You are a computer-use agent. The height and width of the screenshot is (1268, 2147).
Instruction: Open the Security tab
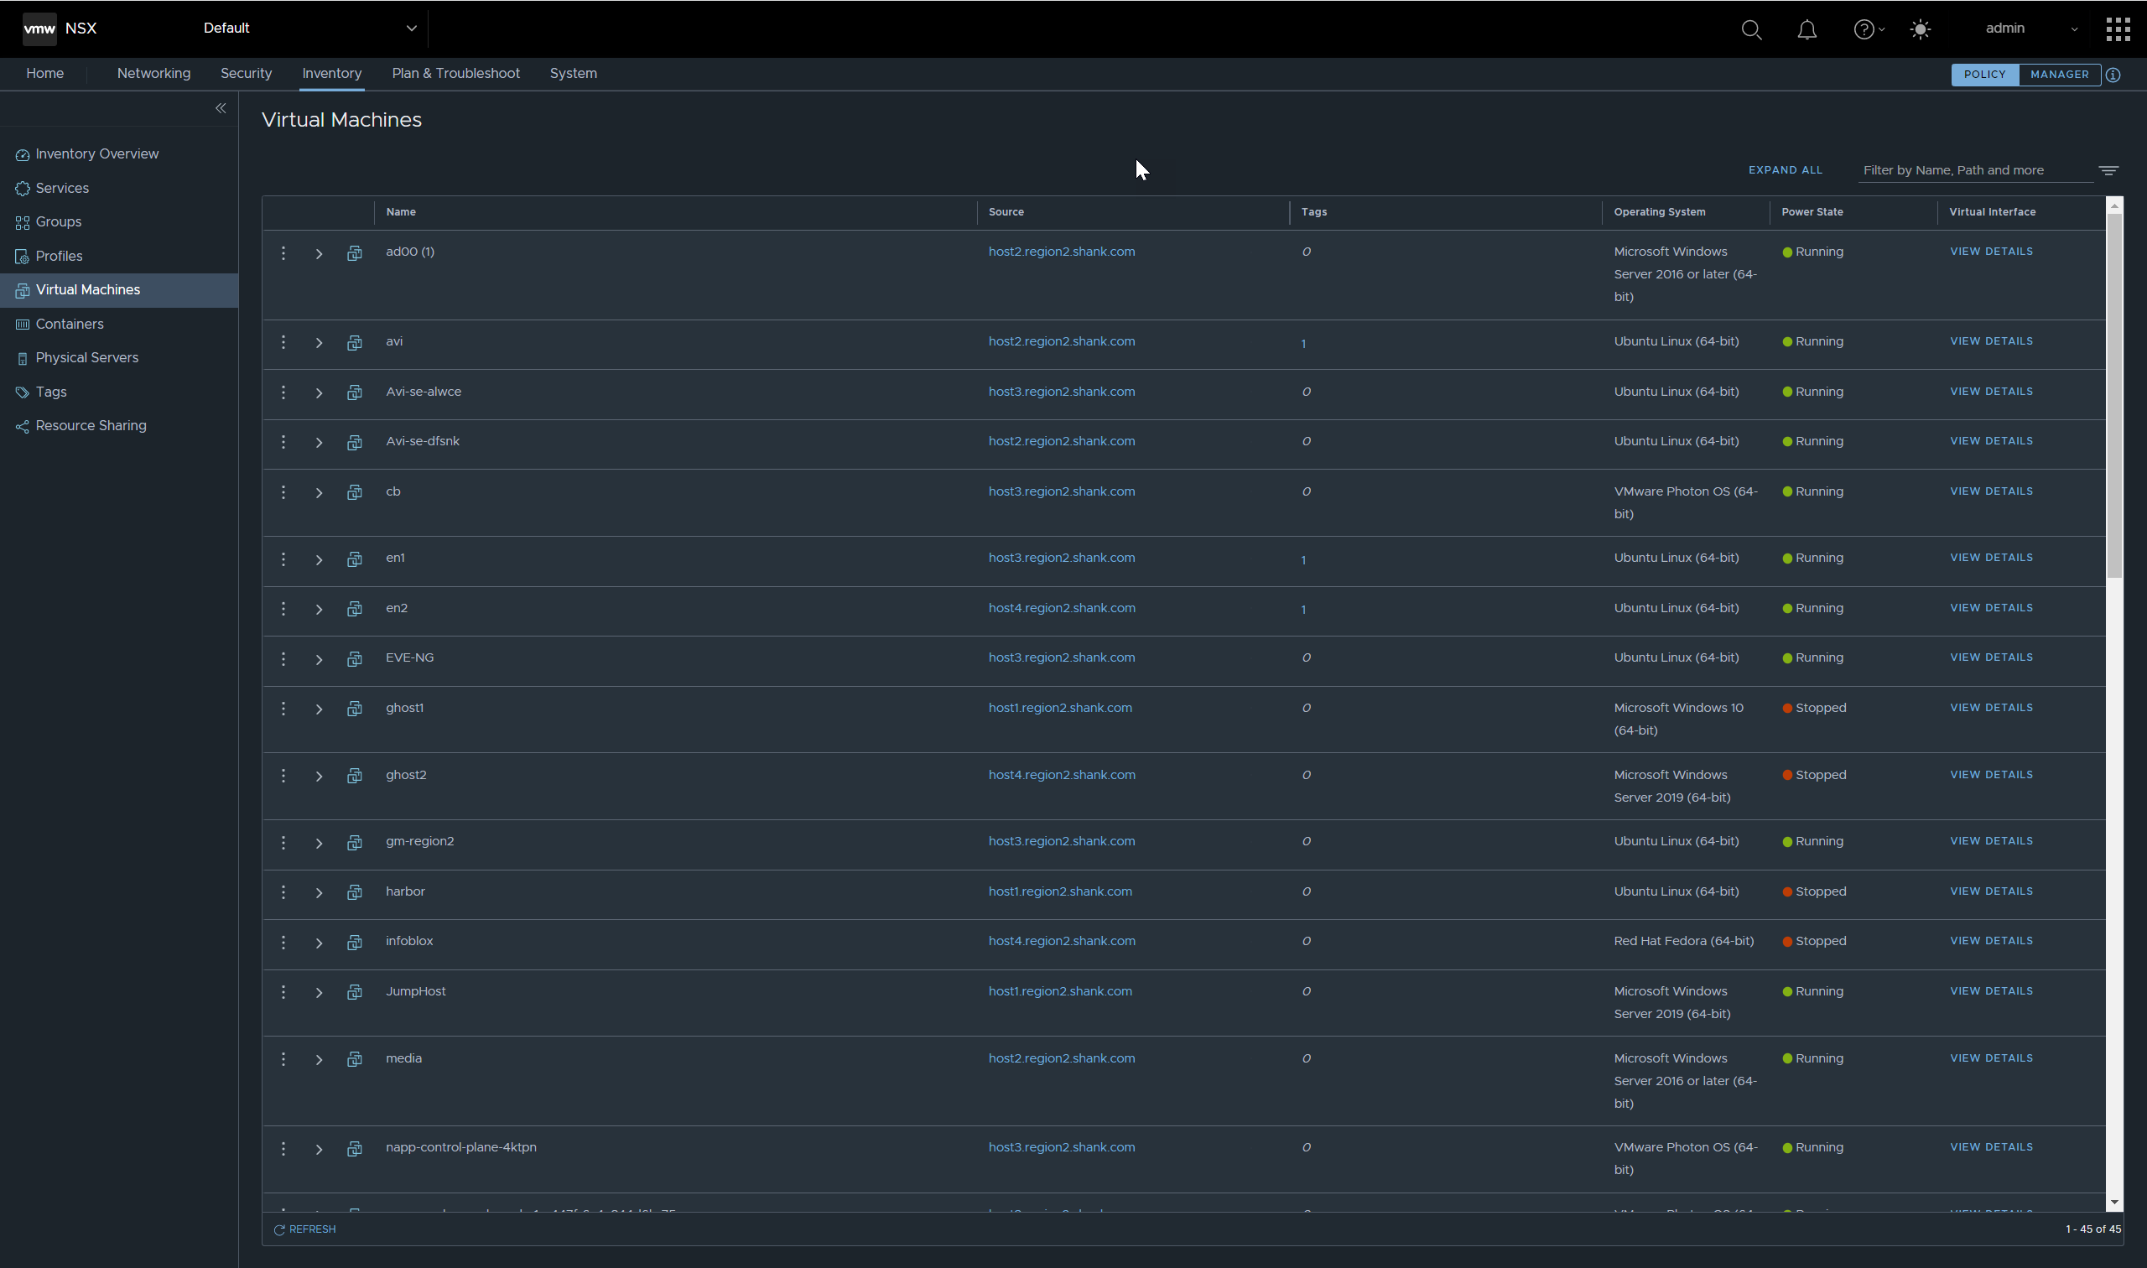pos(246,74)
